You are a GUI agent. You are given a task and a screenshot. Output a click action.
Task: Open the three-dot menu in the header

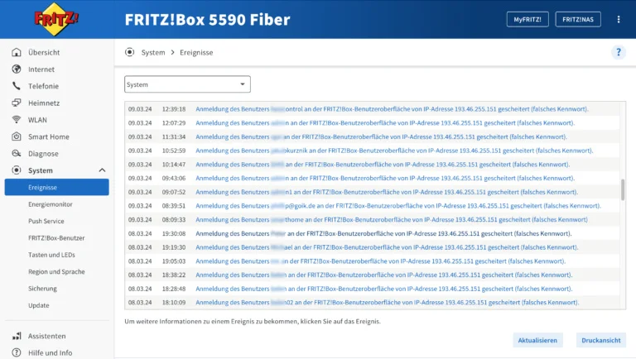pyautogui.click(x=618, y=20)
